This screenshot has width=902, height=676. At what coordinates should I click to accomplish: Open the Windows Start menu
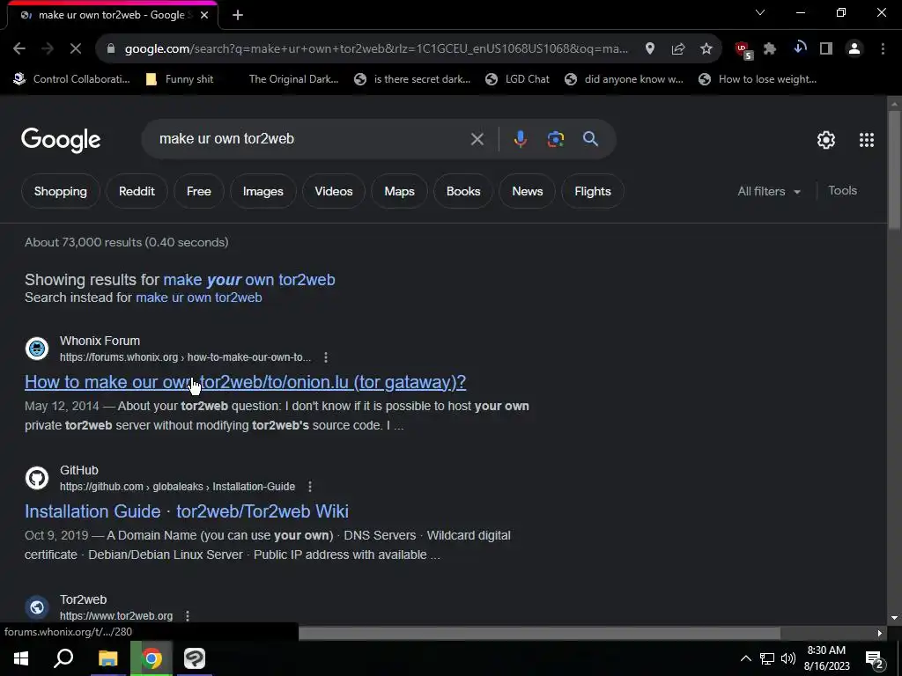21,658
